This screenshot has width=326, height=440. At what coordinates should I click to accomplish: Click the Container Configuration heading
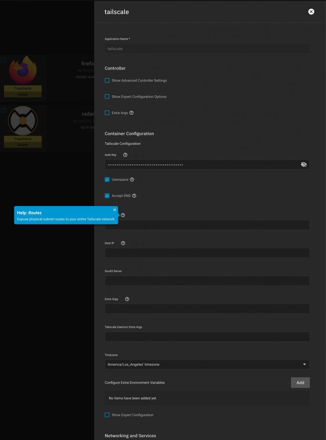click(129, 133)
